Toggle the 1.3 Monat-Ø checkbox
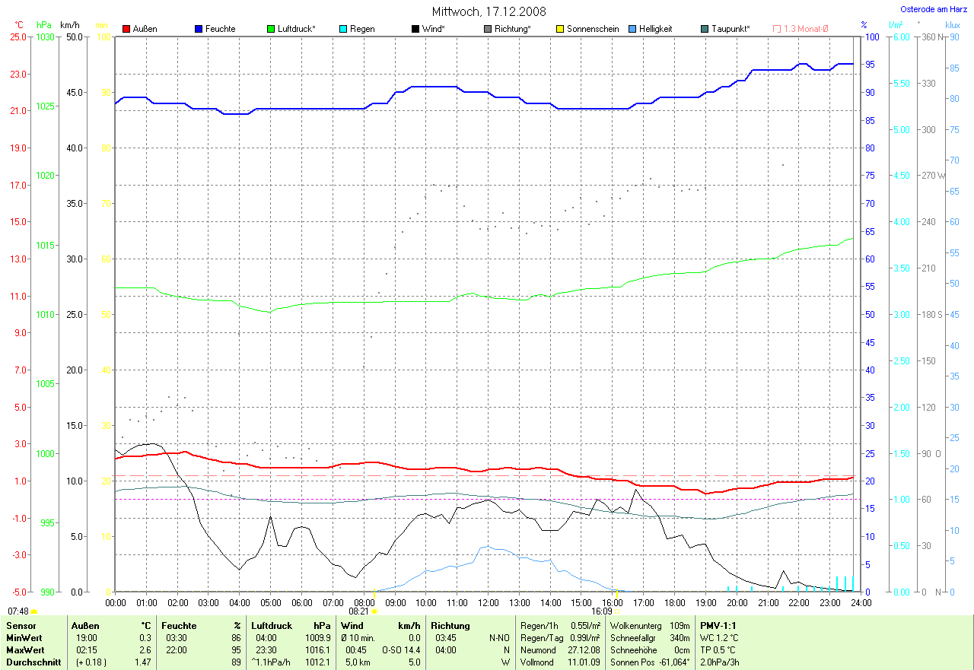974x670 pixels. pos(777,29)
